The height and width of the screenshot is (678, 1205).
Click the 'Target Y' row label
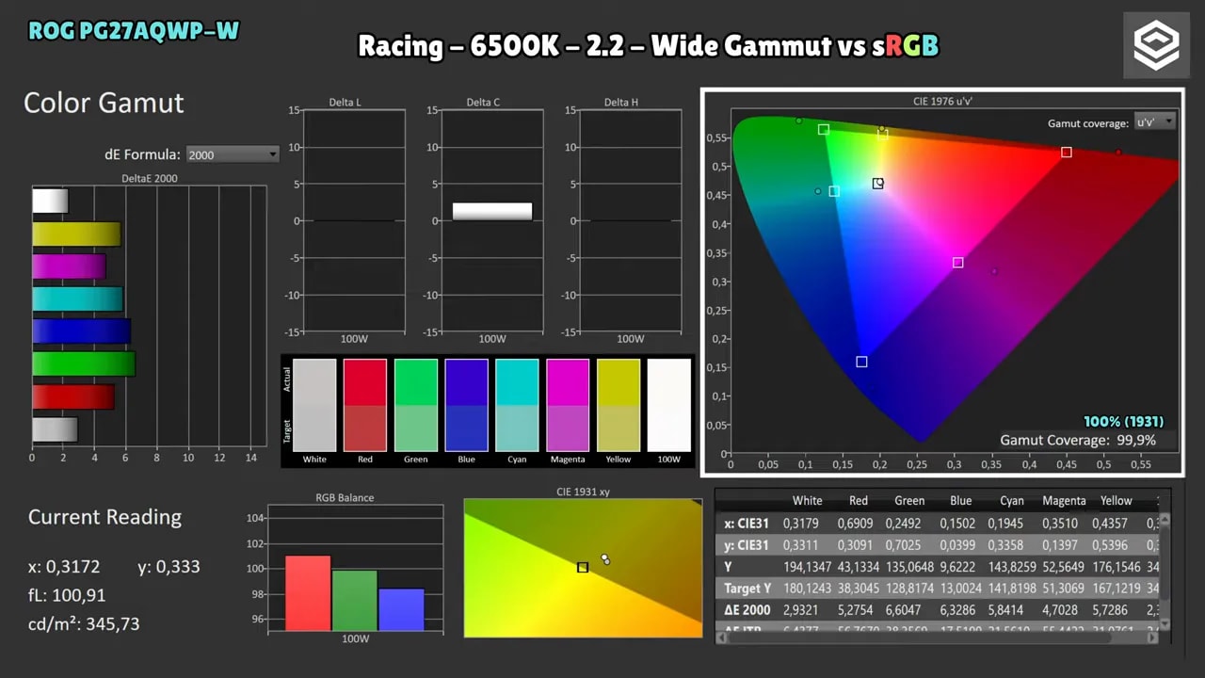[747, 589]
